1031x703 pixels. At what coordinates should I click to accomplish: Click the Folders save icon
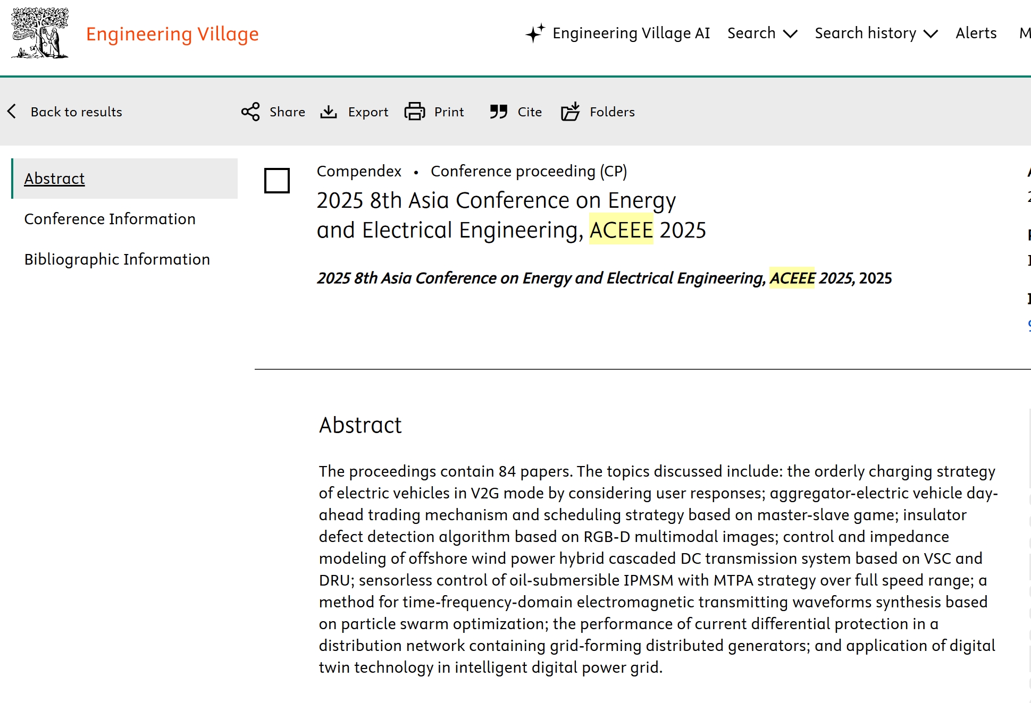(571, 112)
